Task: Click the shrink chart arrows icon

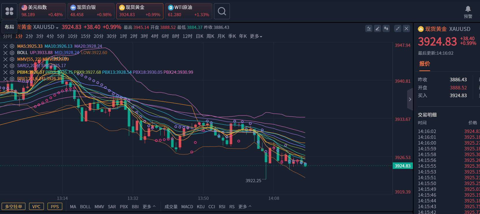Action: [x=398, y=28]
